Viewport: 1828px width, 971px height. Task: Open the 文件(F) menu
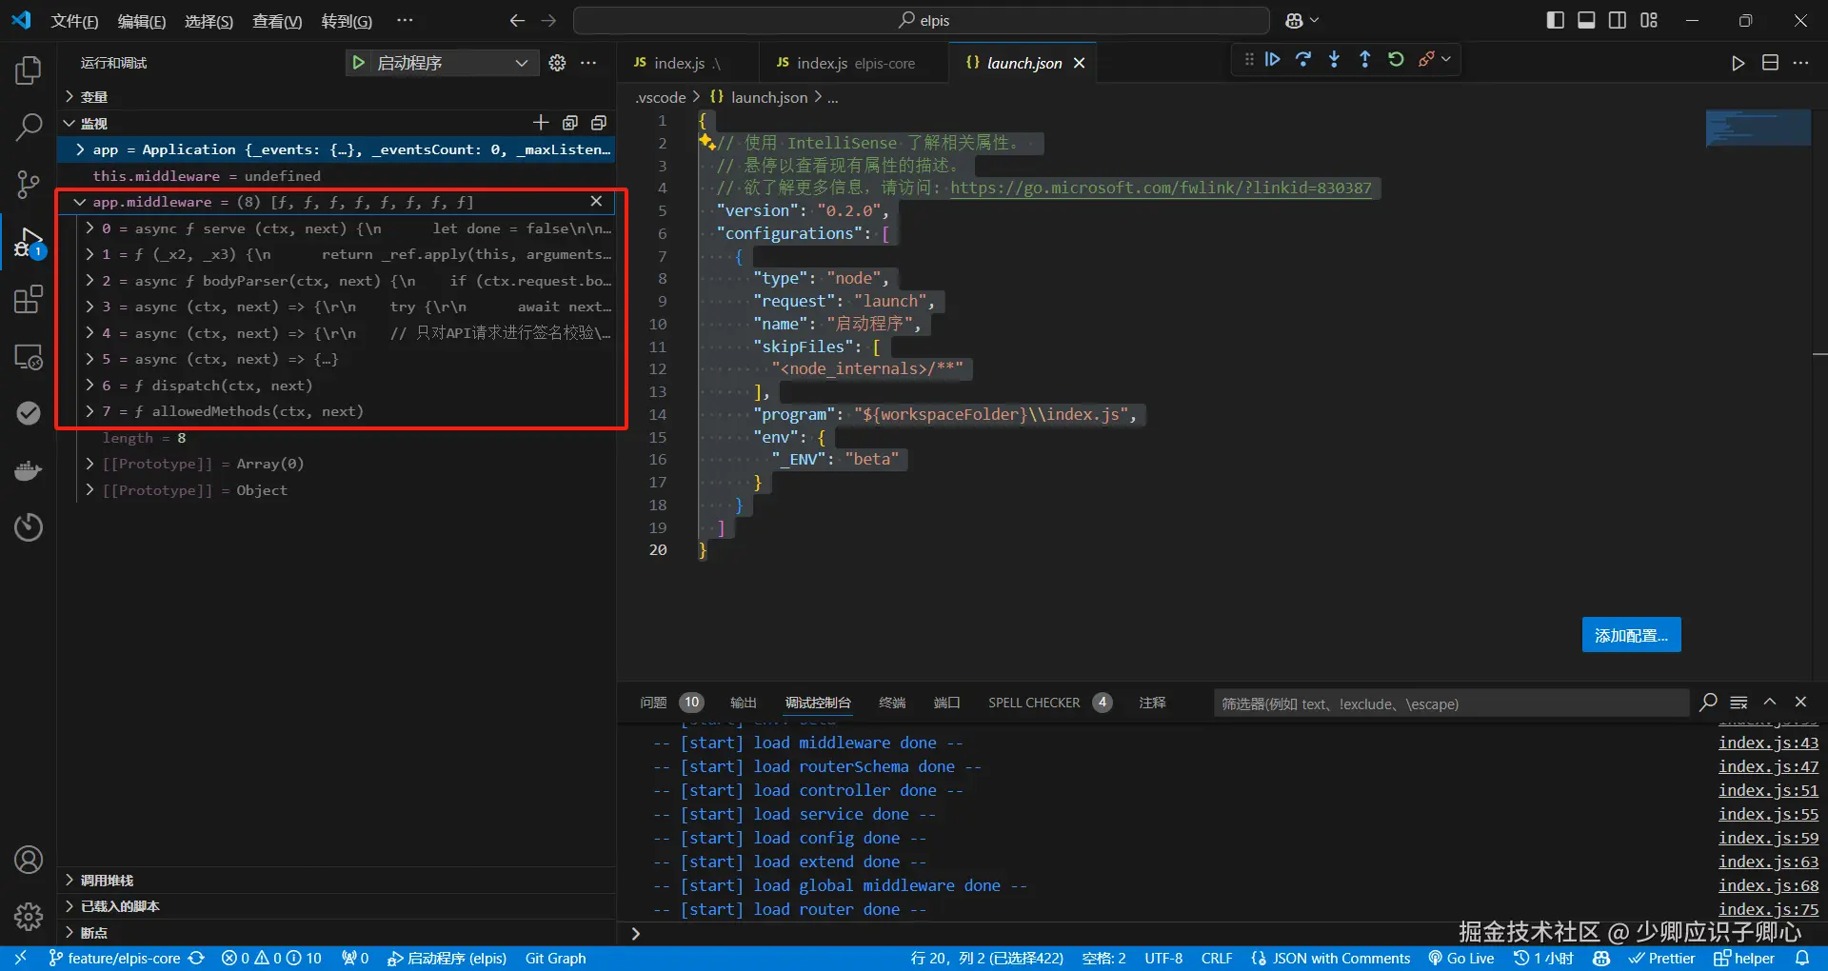pyautogui.click(x=74, y=21)
